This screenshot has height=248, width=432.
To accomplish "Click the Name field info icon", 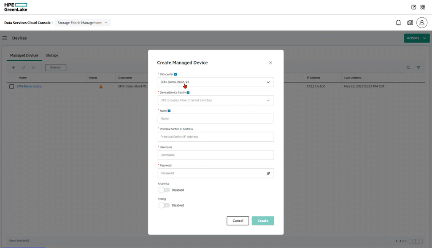I will tap(169, 111).
